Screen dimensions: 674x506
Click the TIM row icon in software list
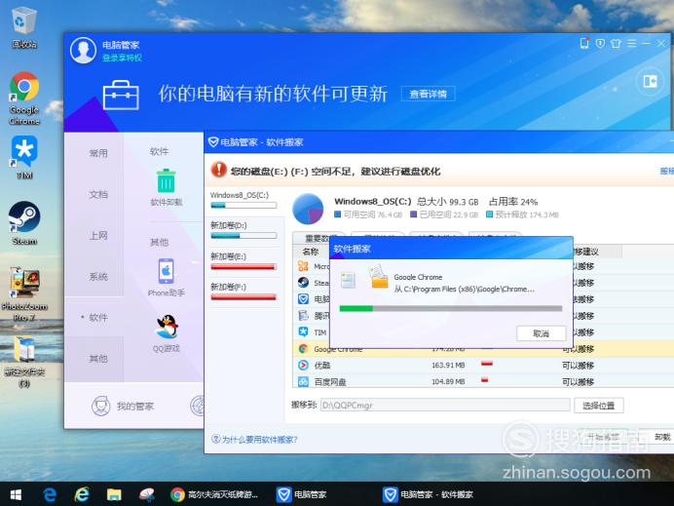(x=303, y=331)
